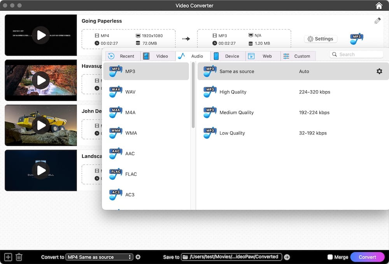Choose the WMA audio format
Viewport: 389px width, 264px height.
pos(131,133)
